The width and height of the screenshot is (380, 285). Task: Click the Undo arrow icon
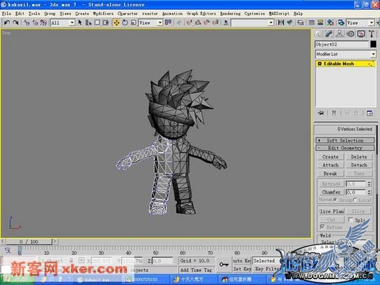point(7,23)
